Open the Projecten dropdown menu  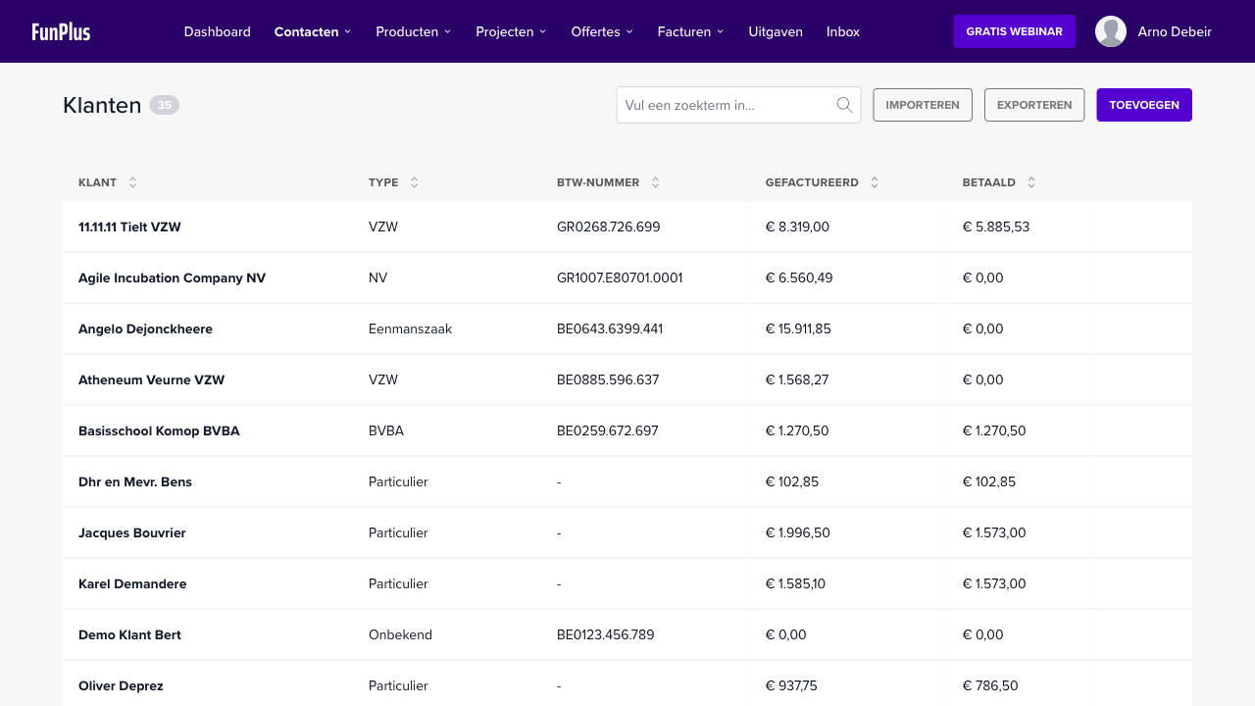(x=511, y=31)
